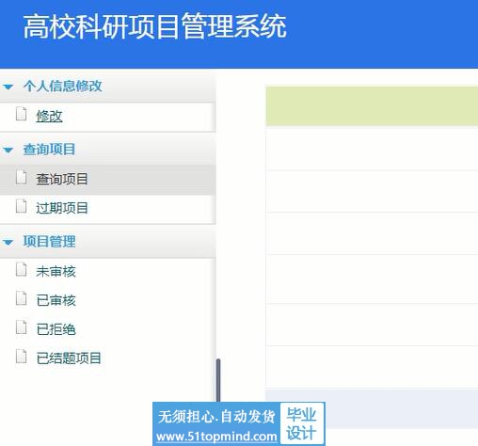View 已拒绝 projects
The width and height of the screenshot is (478, 446).
(56, 329)
